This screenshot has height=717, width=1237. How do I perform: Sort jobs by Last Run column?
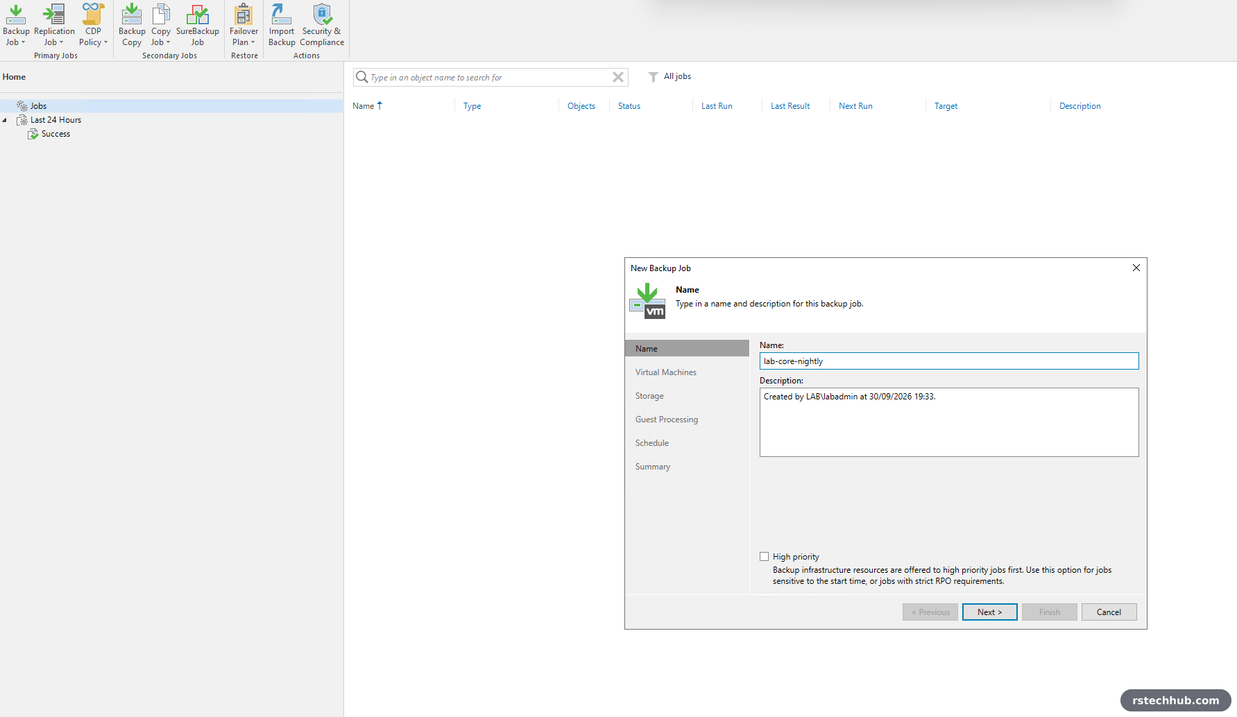[x=717, y=106]
